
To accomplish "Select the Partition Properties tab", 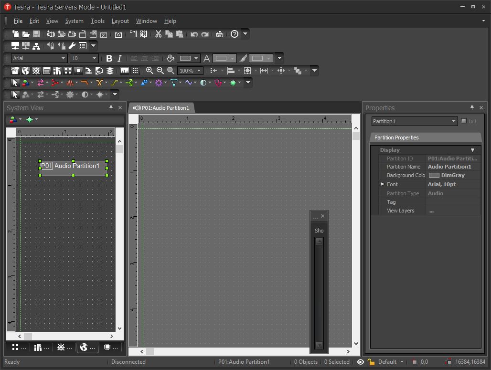I will pos(396,137).
